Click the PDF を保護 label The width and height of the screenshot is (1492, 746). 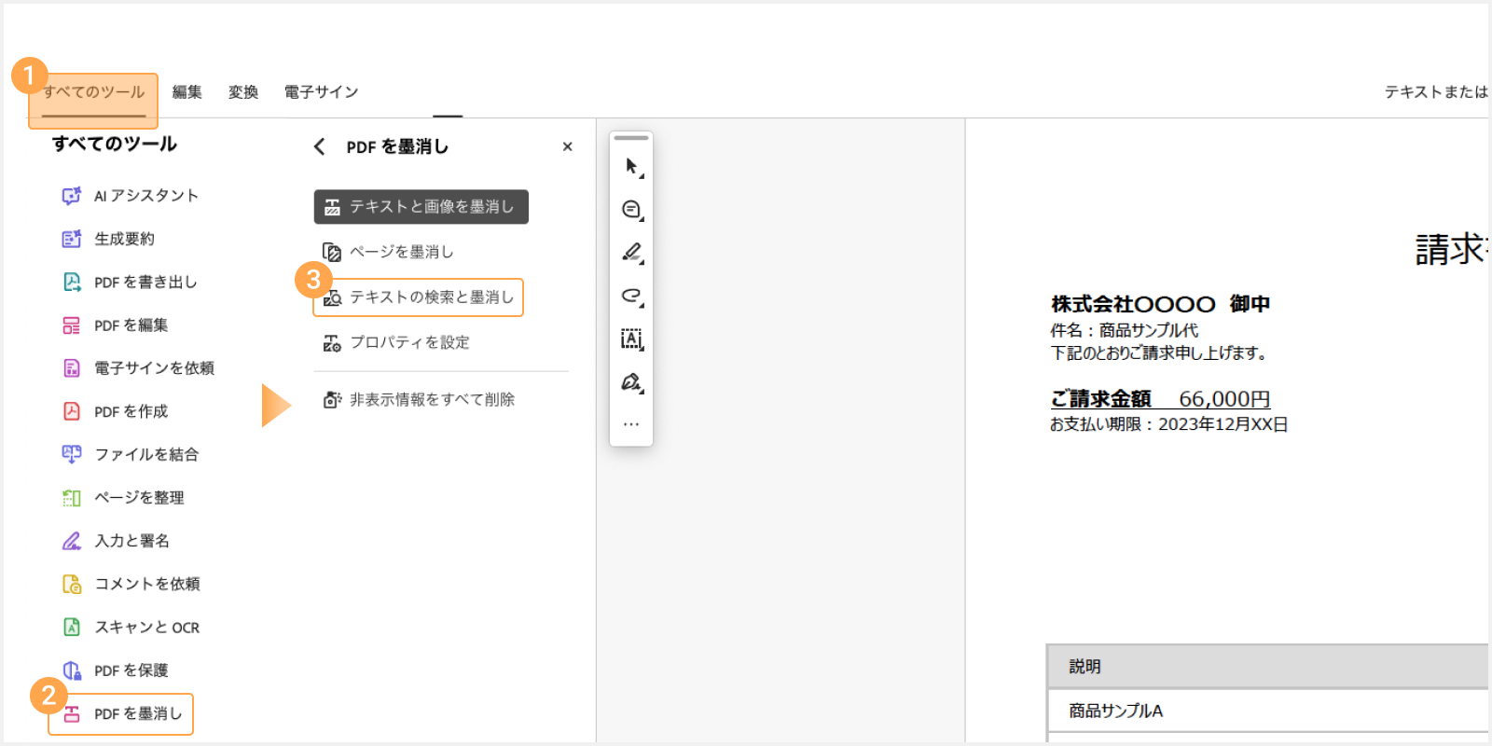pos(131,670)
